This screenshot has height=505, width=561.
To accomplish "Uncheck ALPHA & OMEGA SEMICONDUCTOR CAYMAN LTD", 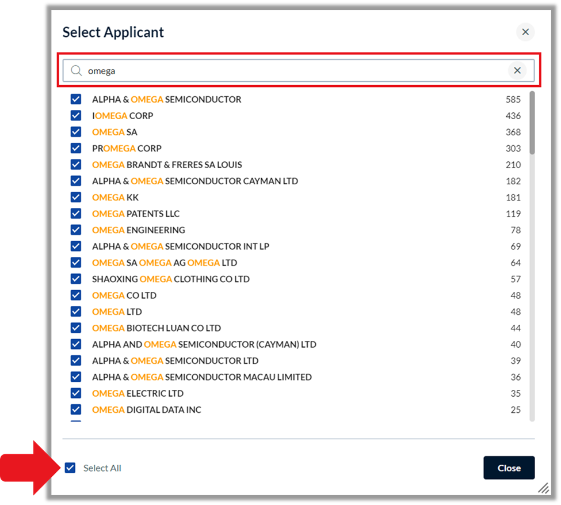I will [x=76, y=181].
